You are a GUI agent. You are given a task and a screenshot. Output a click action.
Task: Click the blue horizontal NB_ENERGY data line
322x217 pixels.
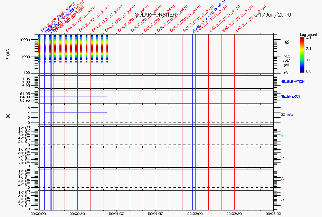(73, 97)
